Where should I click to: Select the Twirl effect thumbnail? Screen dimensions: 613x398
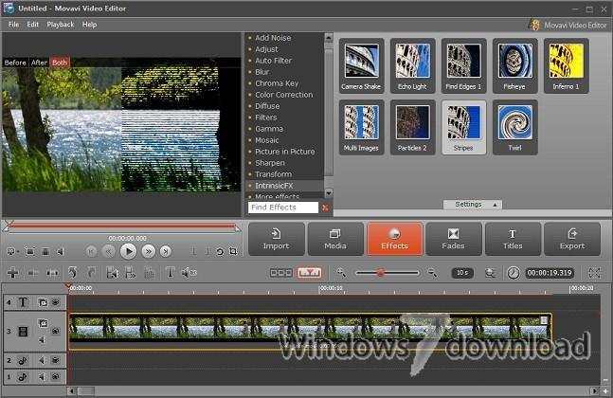(x=514, y=127)
